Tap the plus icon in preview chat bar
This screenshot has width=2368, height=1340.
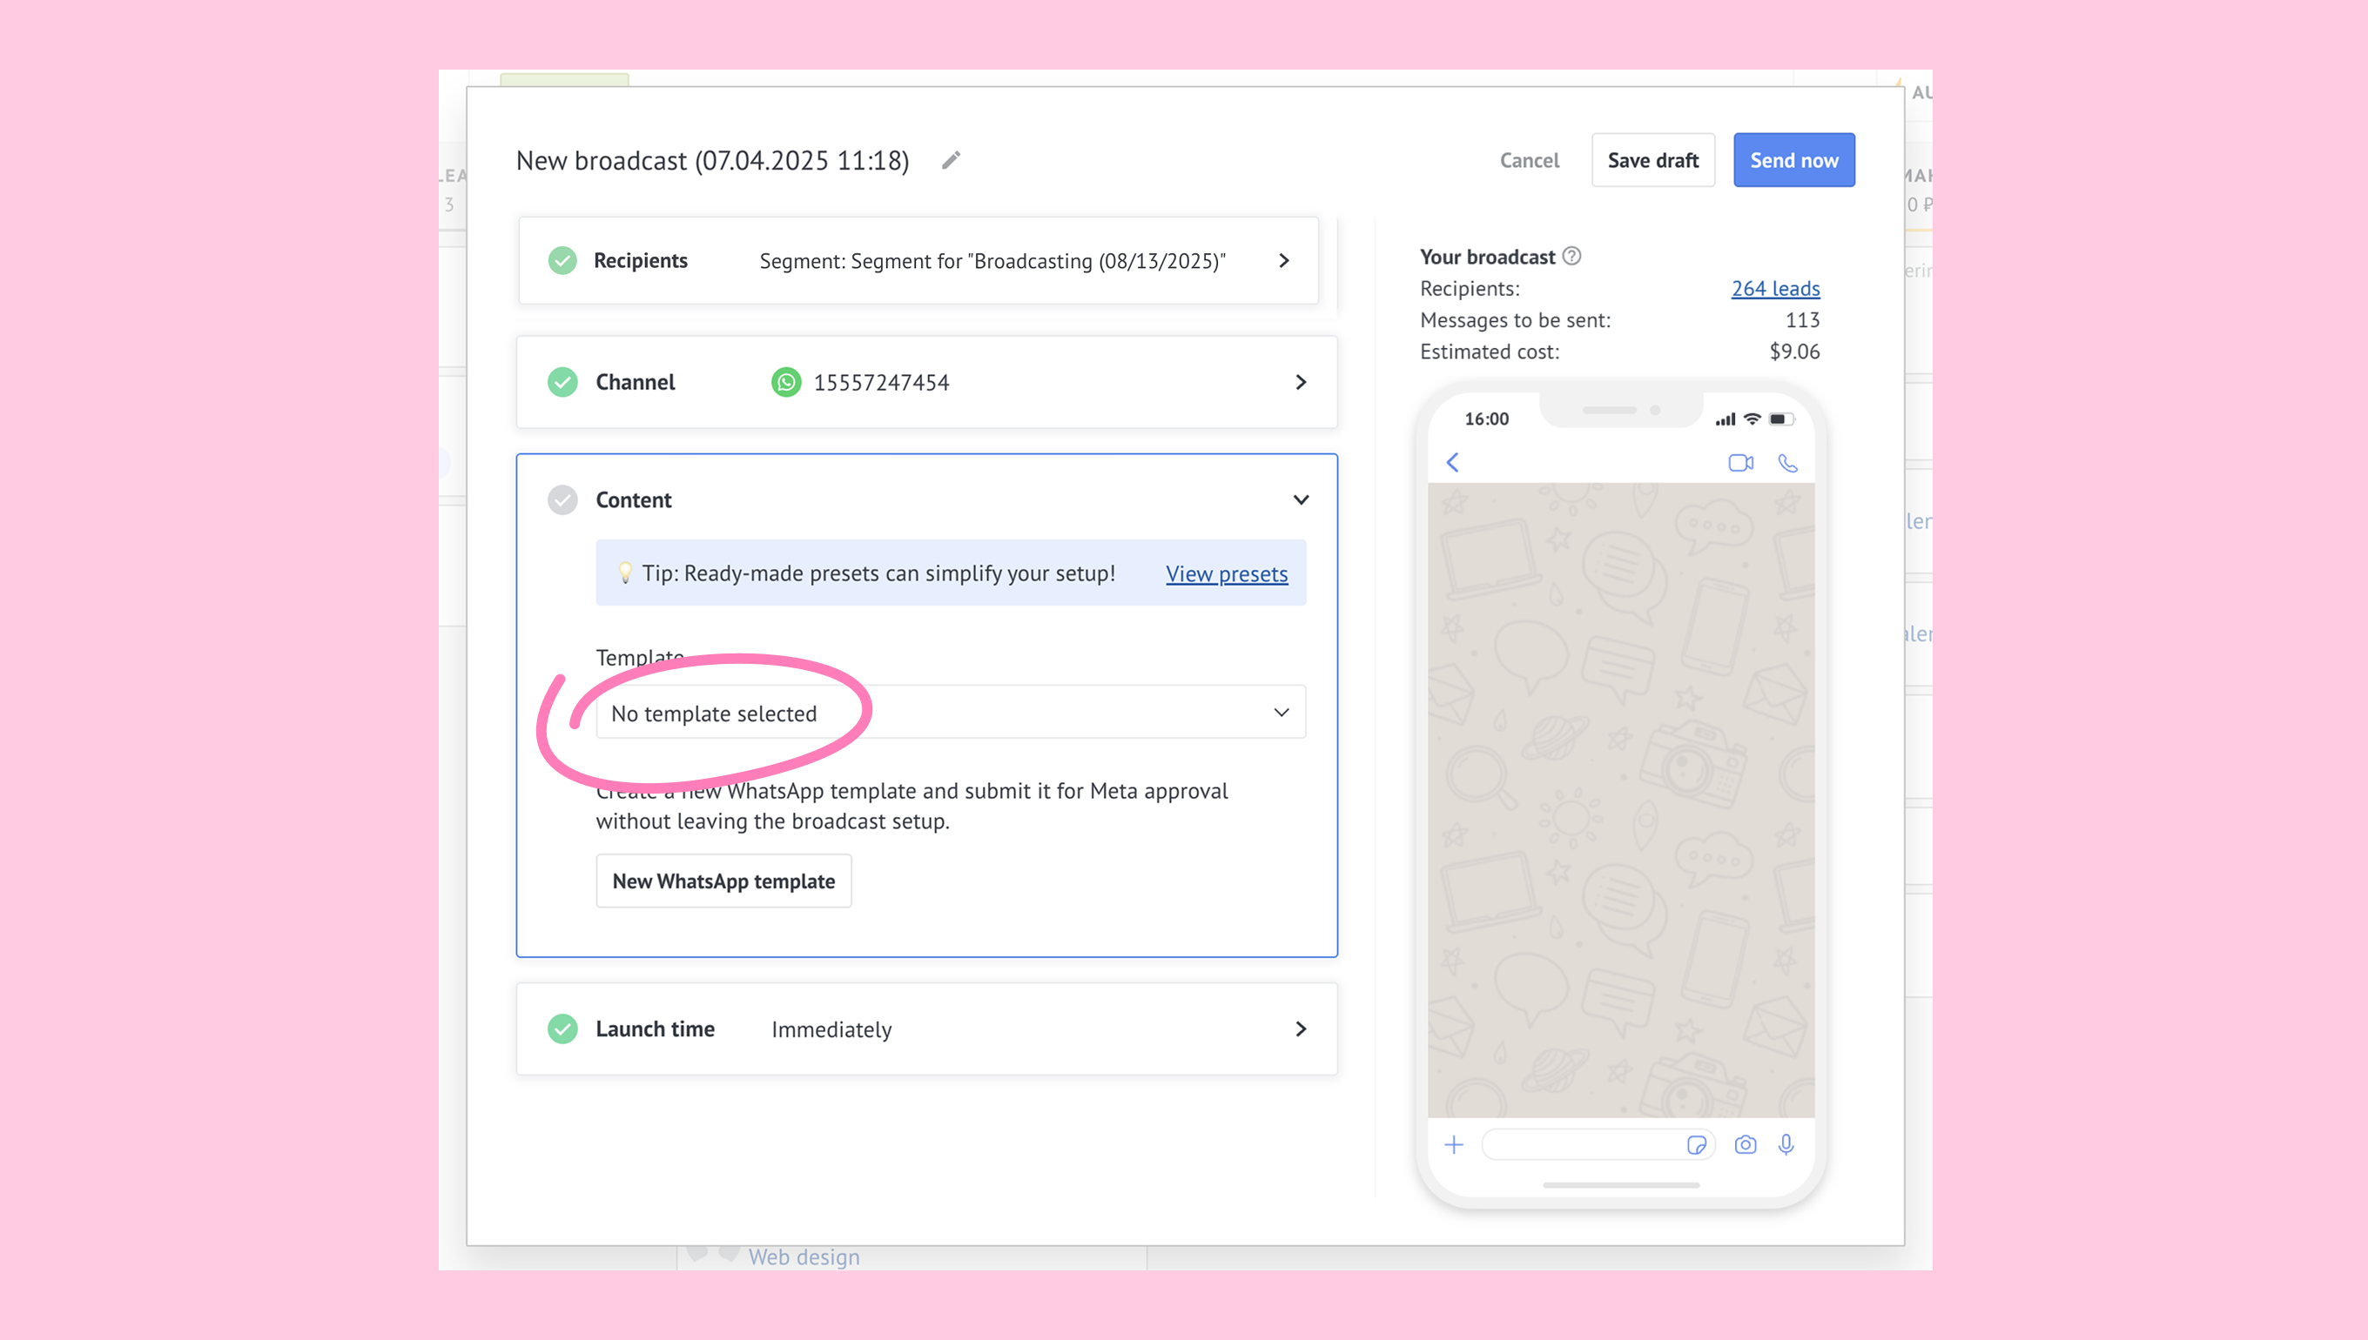(x=1454, y=1145)
